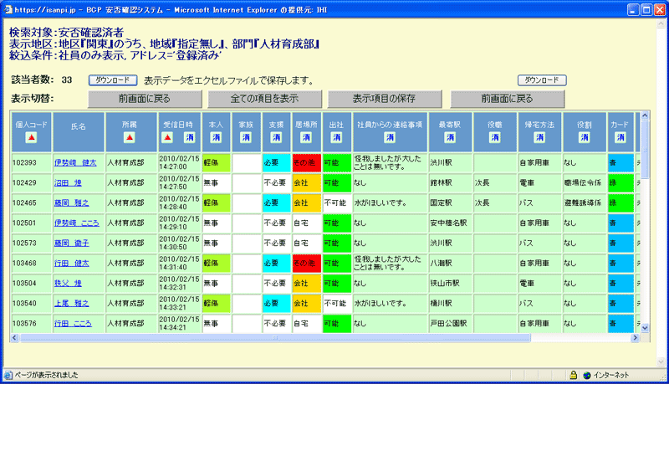Open employee link 藤岡 雅之

tap(72, 202)
